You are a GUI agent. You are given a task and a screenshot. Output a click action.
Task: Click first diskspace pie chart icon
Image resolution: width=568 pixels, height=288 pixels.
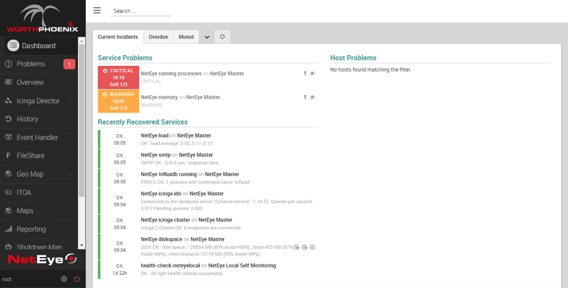[297, 247]
